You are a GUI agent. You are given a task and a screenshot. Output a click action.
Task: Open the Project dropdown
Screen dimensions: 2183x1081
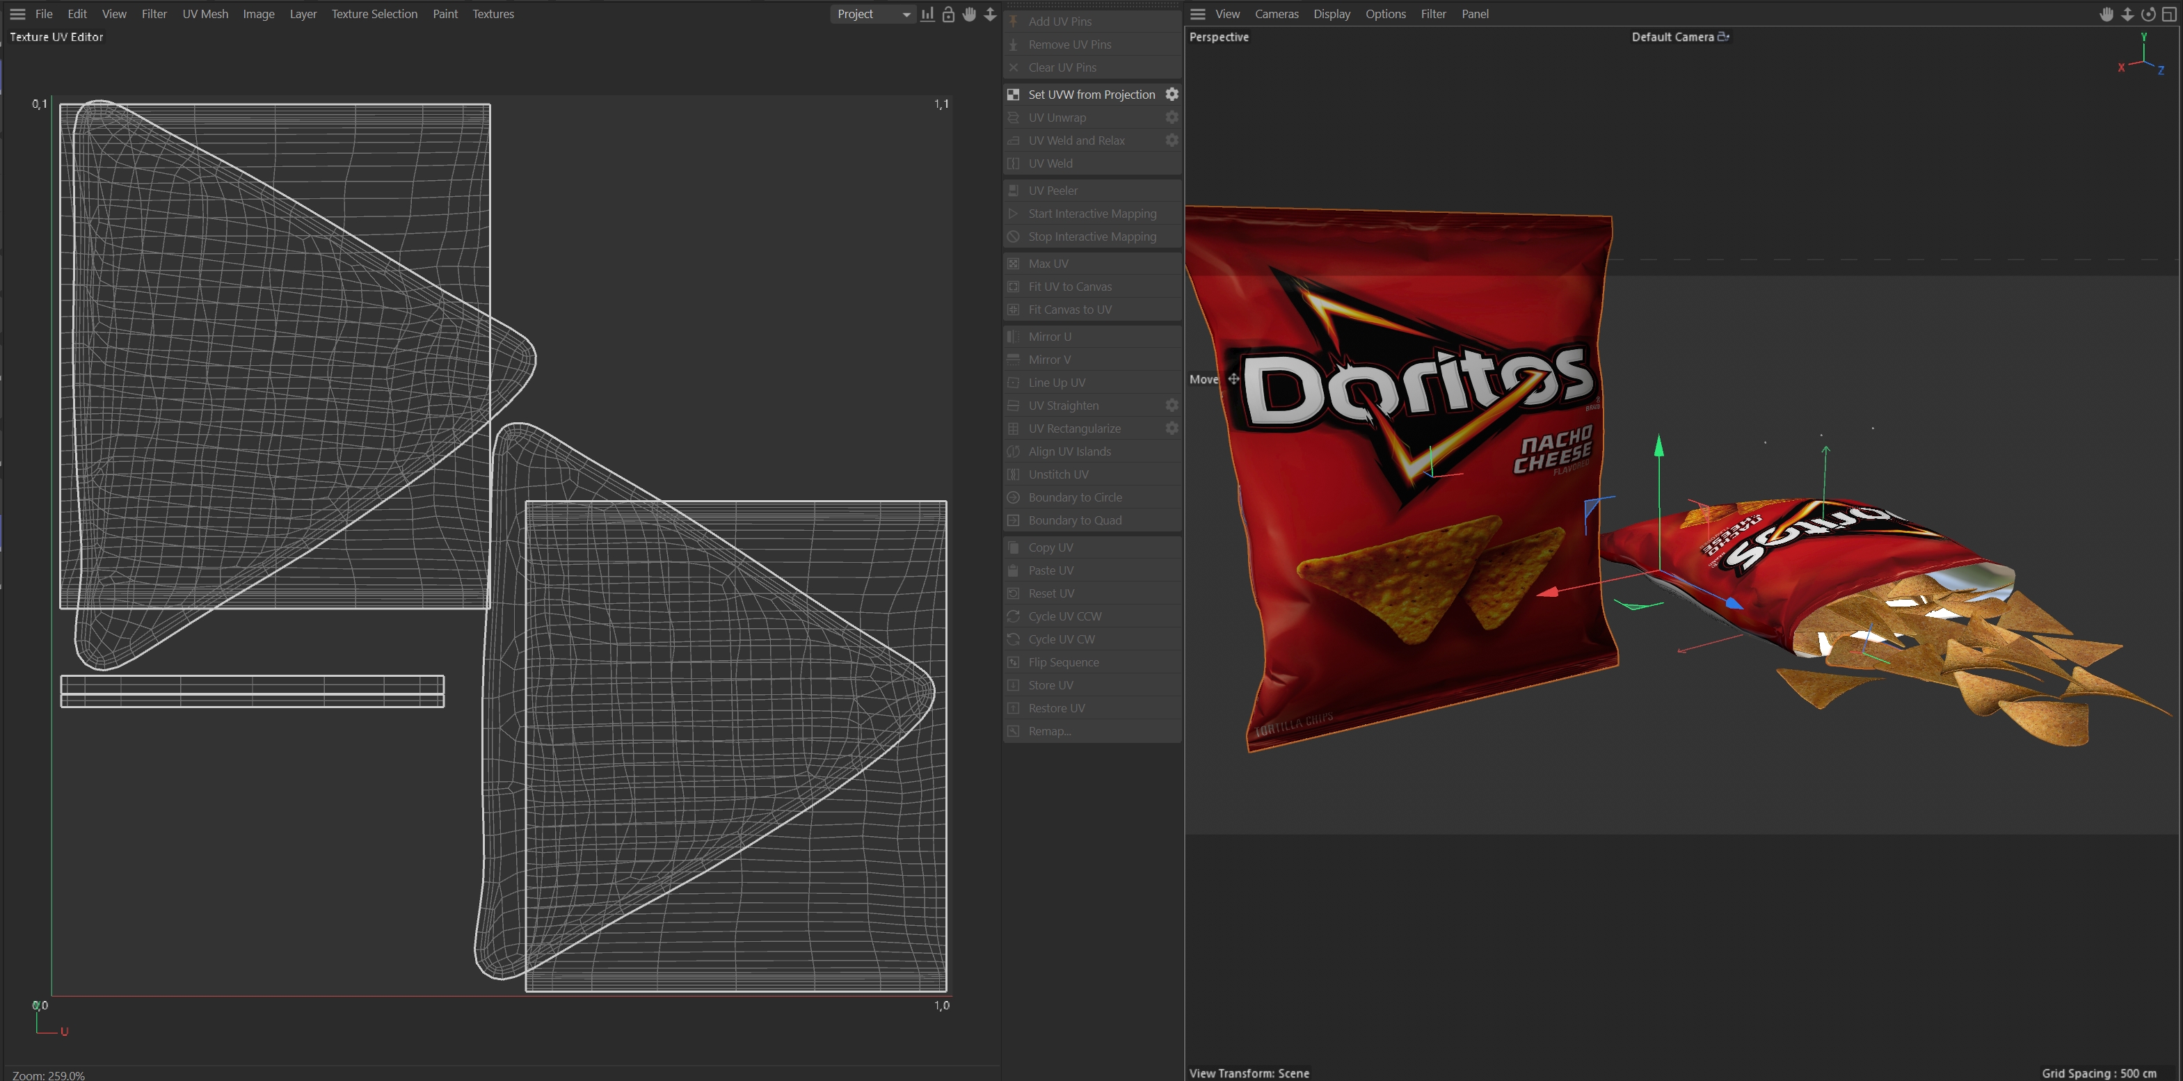click(x=873, y=15)
